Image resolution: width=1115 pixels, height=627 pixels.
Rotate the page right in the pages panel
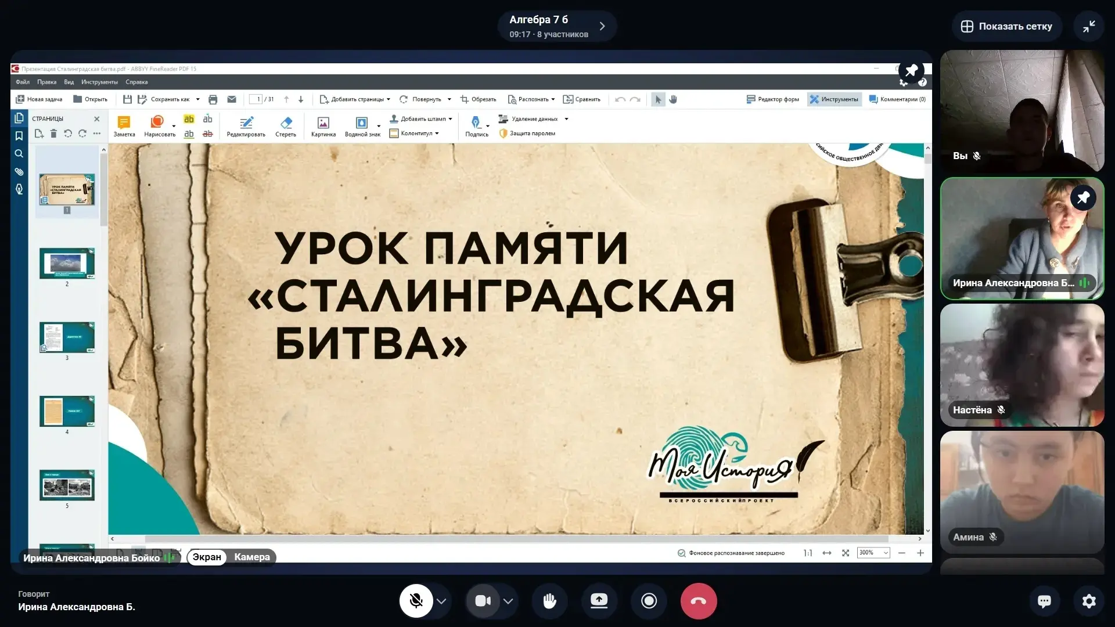pyautogui.click(x=82, y=134)
